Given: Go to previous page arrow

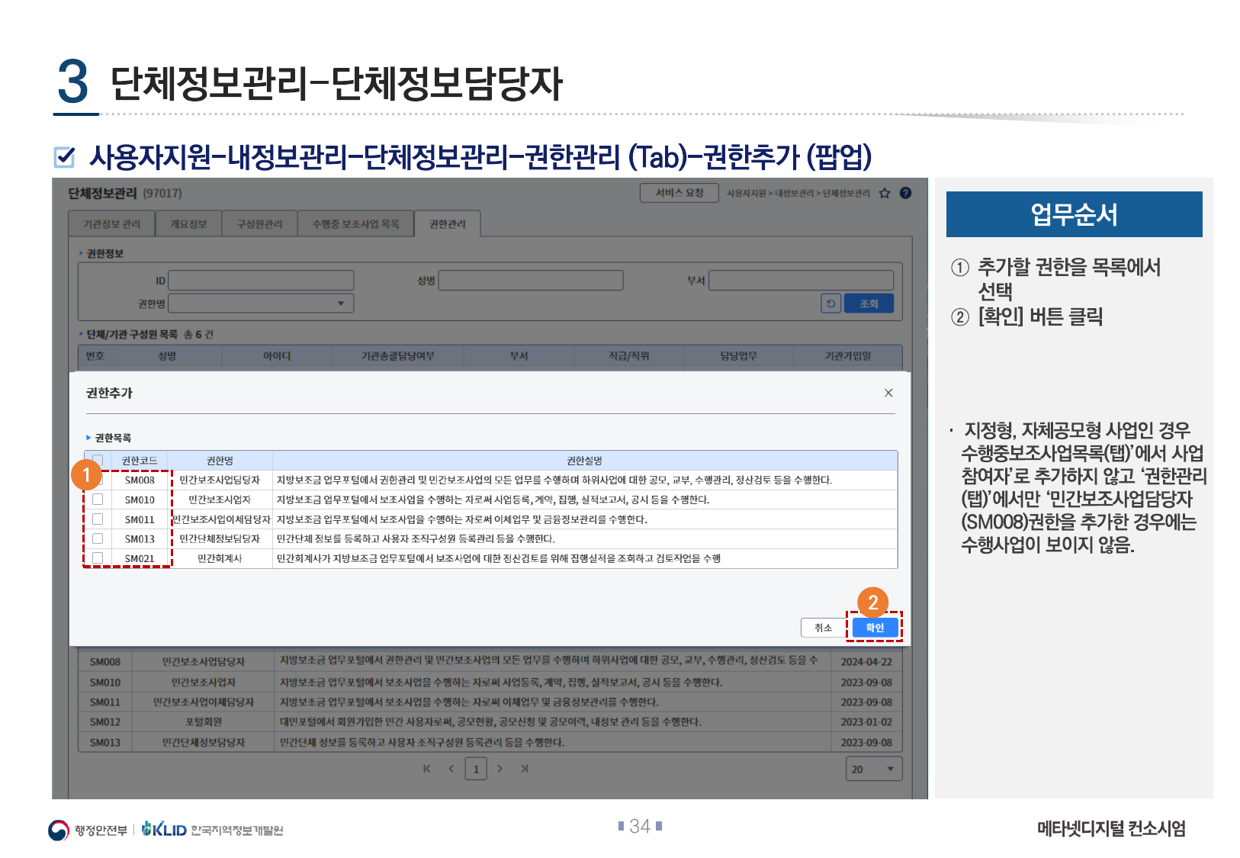Looking at the screenshot, I should 451,769.
